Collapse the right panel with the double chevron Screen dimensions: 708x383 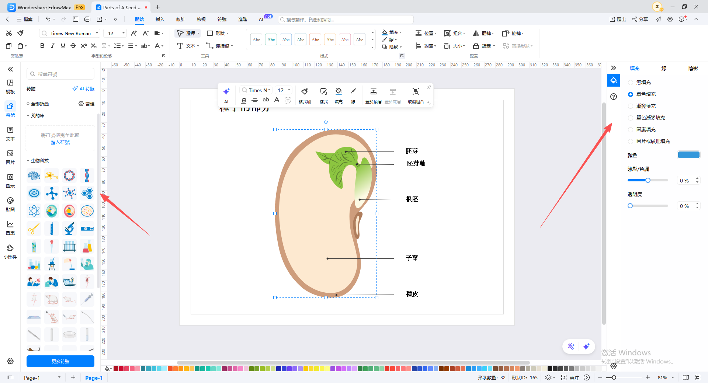pos(614,68)
